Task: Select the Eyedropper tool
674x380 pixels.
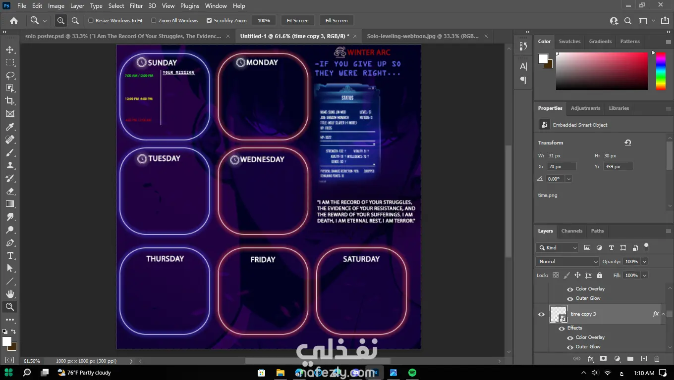Action: coord(10,127)
